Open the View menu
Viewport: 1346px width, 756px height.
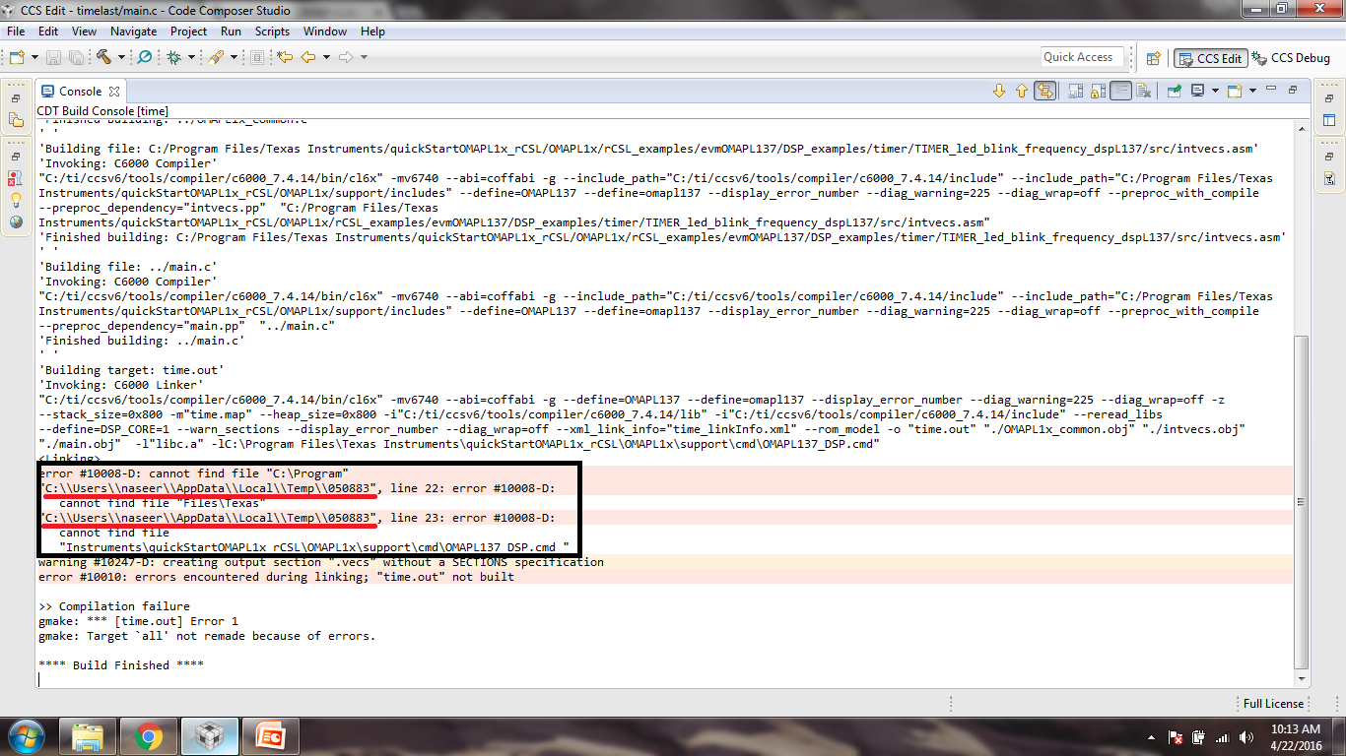(85, 31)
